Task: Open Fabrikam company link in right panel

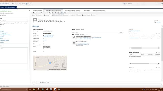Action: click(135, 31)
